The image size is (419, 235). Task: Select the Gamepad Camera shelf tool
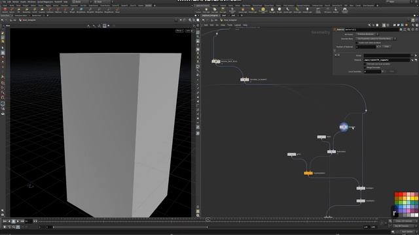pos(345,10)
